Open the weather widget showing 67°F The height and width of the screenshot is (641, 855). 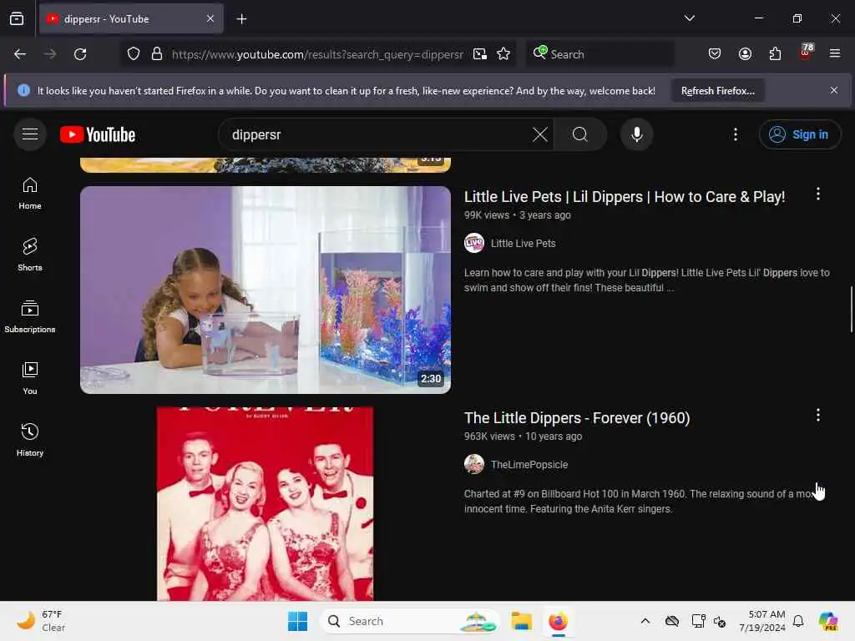pyautogui.click(x=42, y=621)
